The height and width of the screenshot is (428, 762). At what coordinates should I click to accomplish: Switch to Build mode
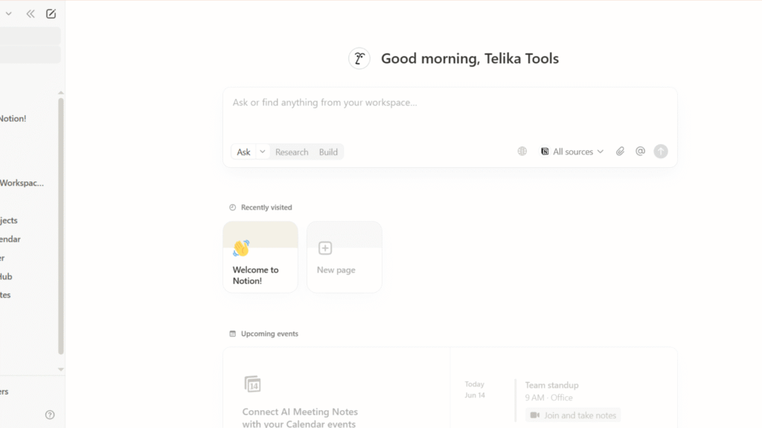(x=328, y=152)
